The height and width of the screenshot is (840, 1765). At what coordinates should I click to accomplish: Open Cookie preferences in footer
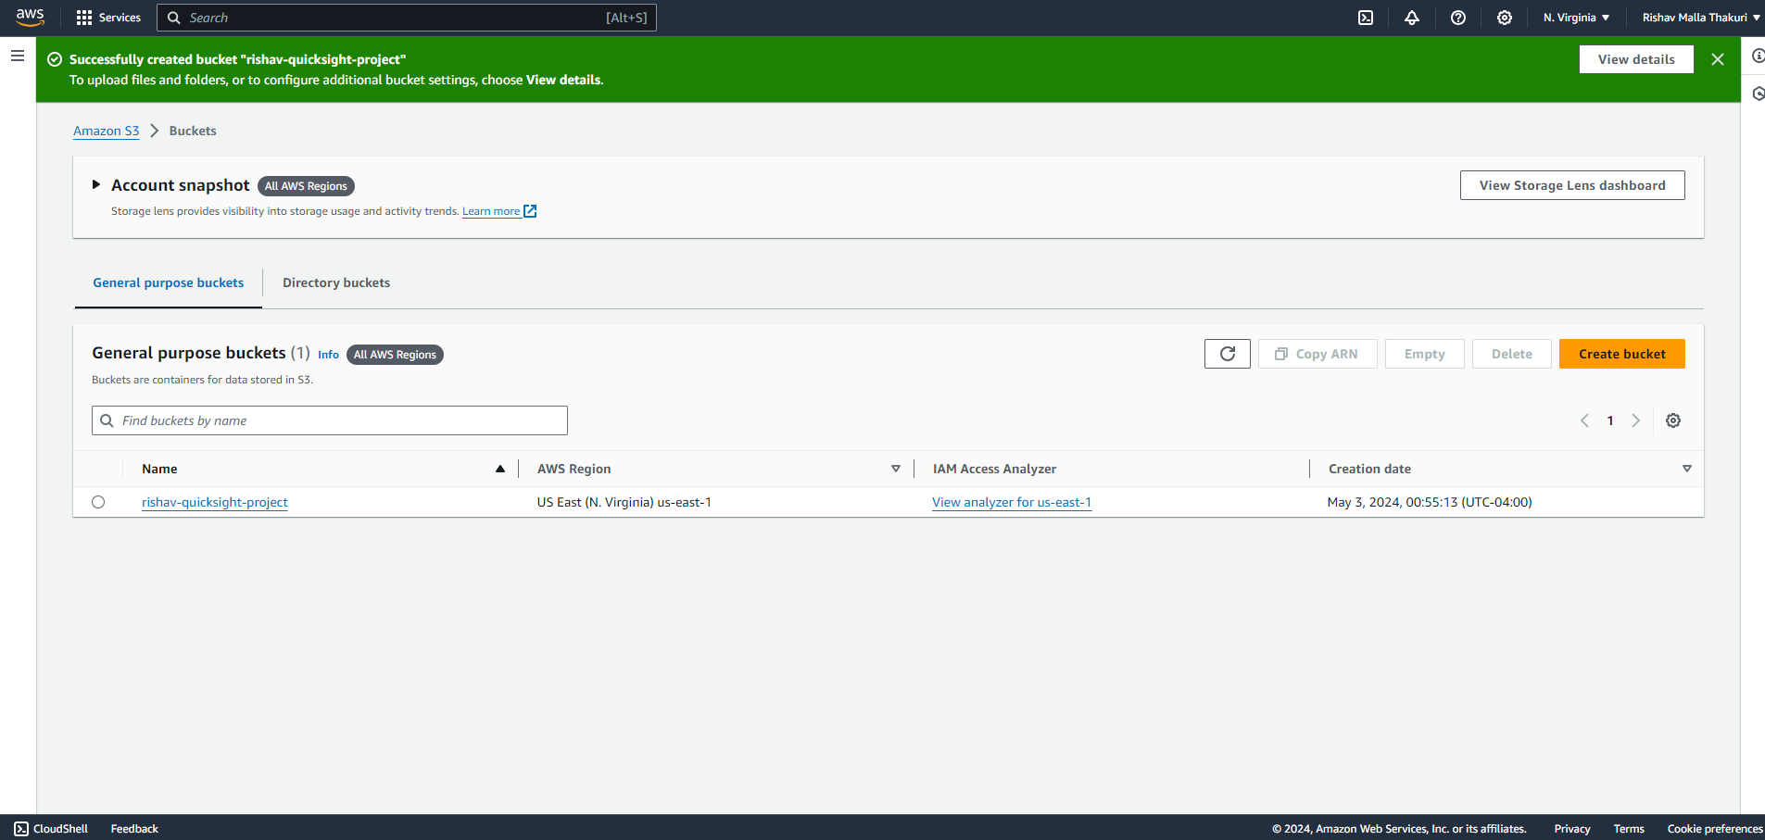click(1715, 829)
